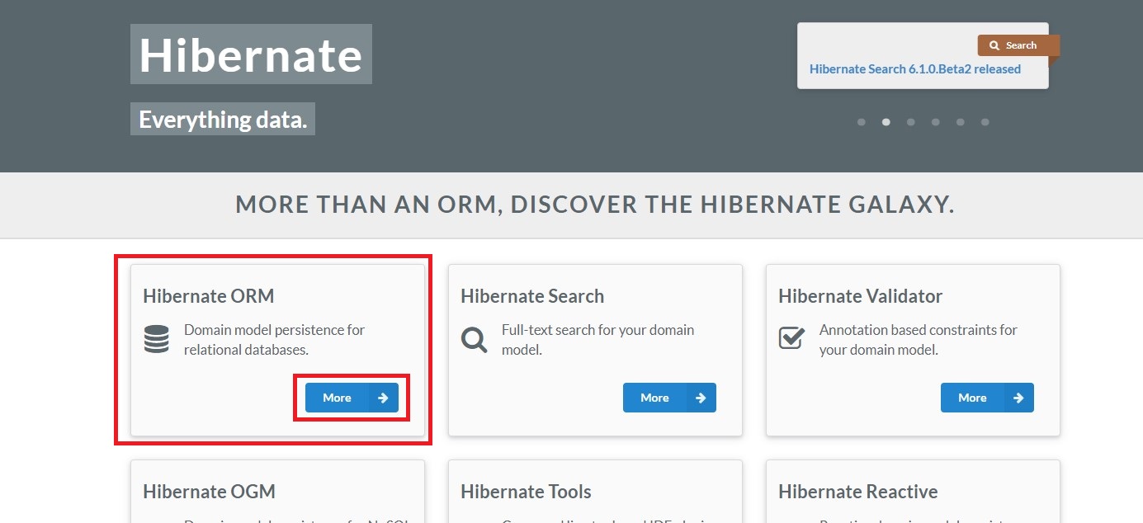Select the fourth carousel dot
This screenshot has width=1143, height=523.
(x=936, y=122)
